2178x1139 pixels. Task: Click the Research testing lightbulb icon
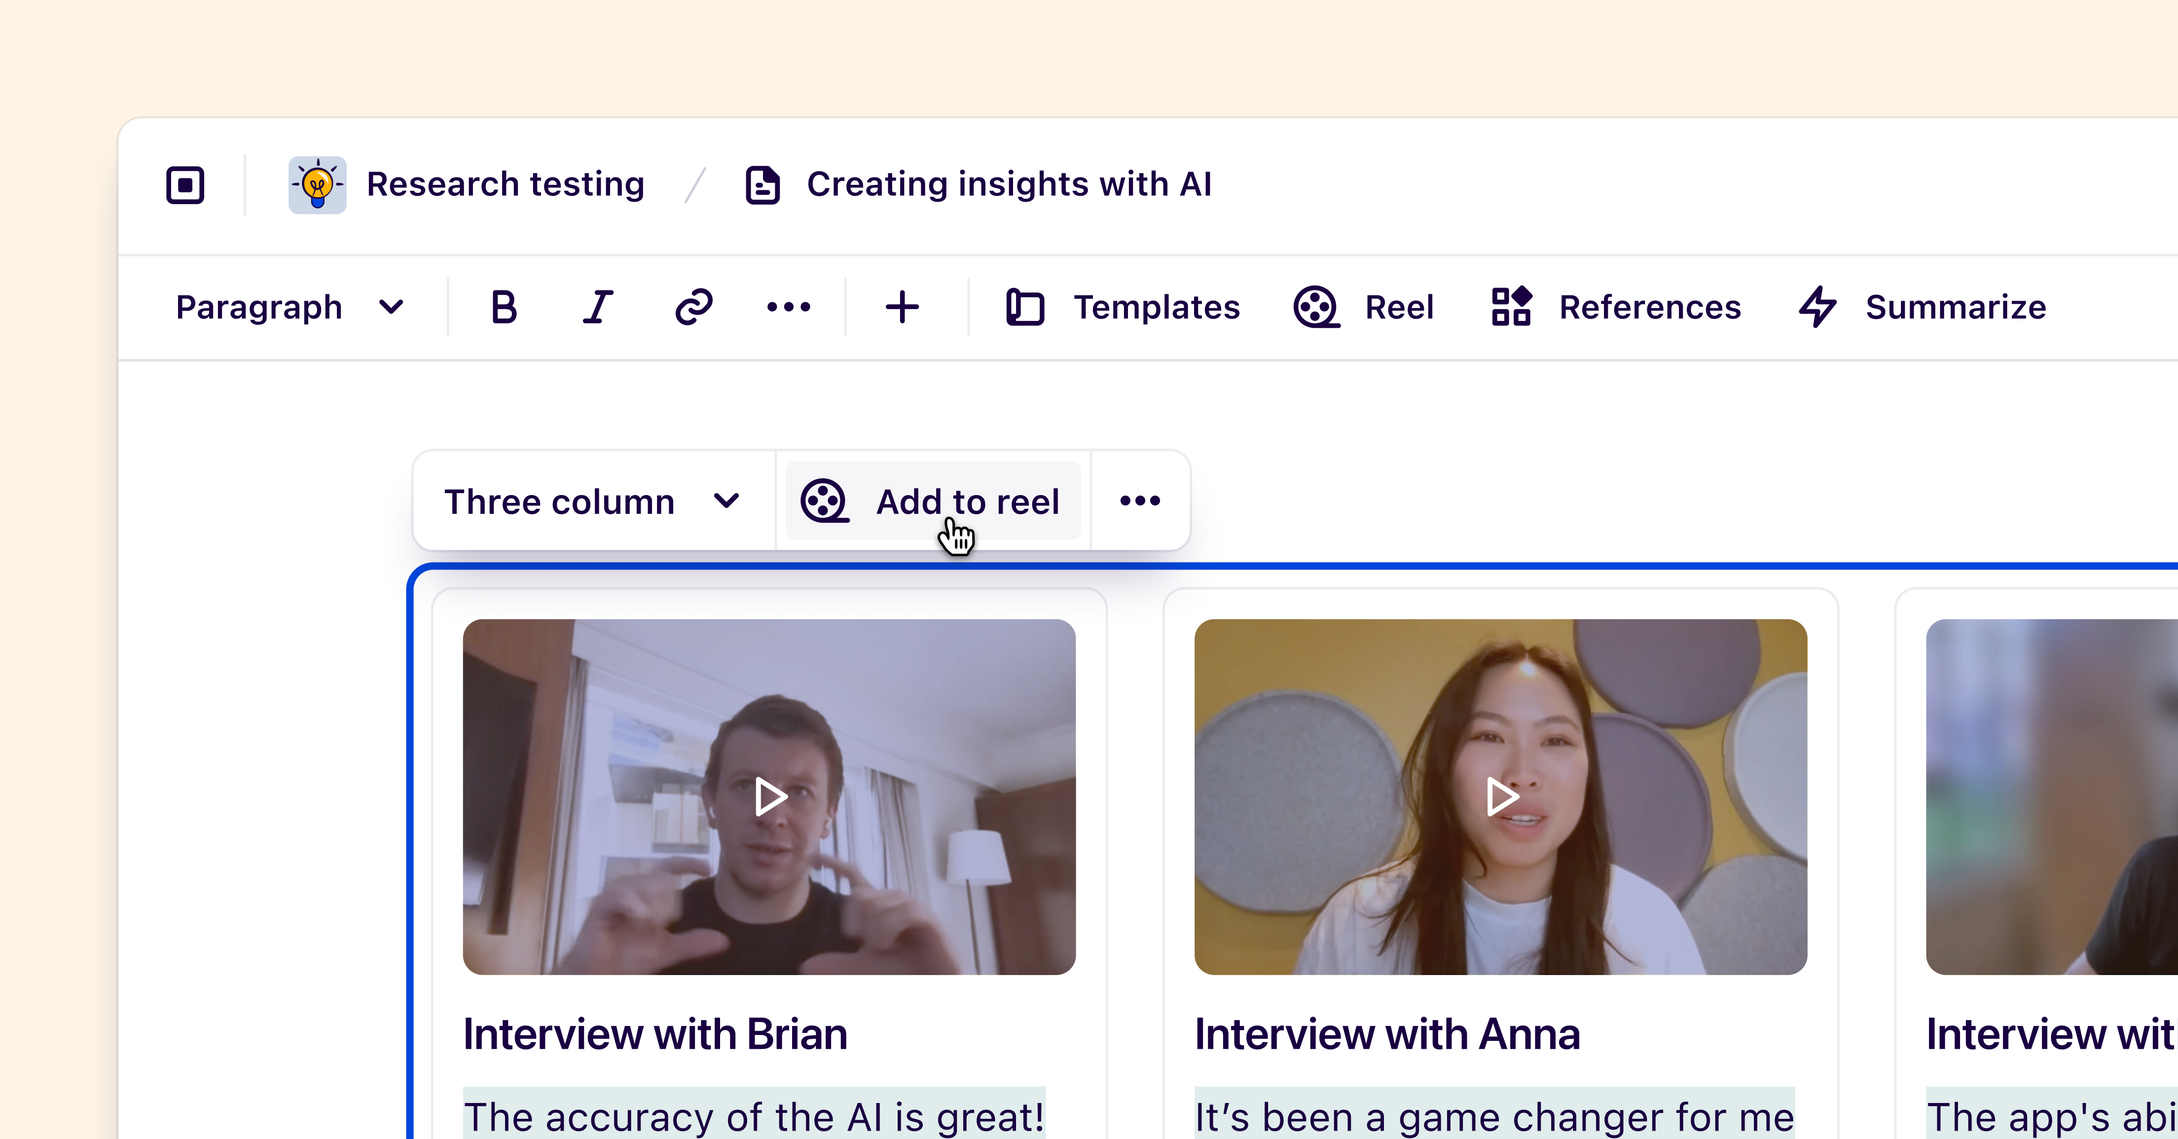[x=317, y=185]
